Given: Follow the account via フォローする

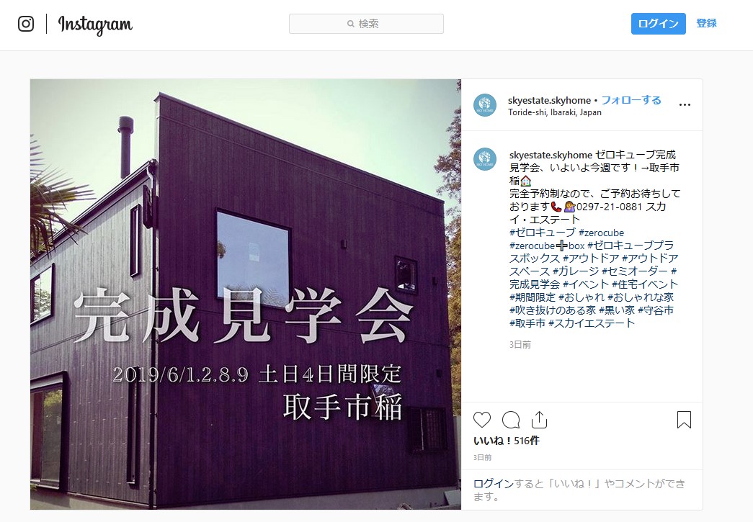Looking at the screenshot, I should point(631,100).
